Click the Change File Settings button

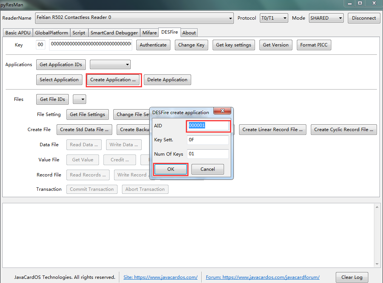131,114
